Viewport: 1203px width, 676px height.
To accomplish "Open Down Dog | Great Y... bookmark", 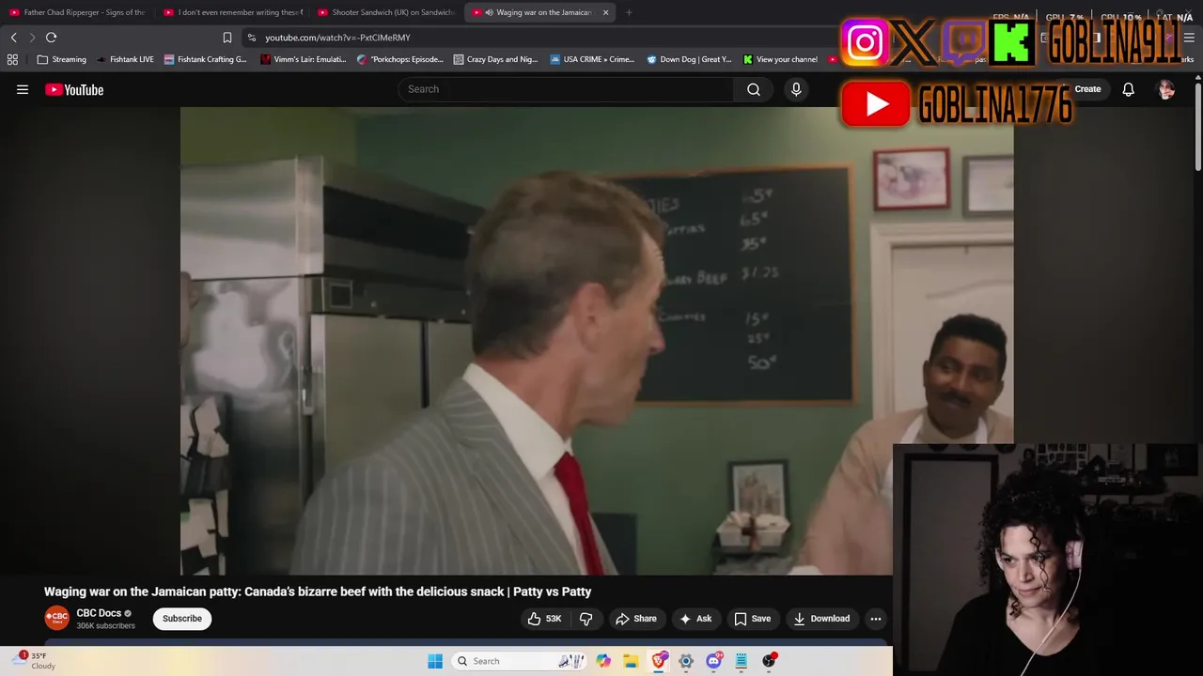I will tap(689, 59).
